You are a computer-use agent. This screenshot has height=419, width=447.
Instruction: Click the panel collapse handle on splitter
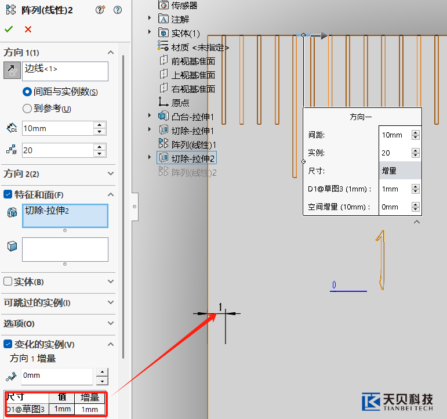coord(135,207)
